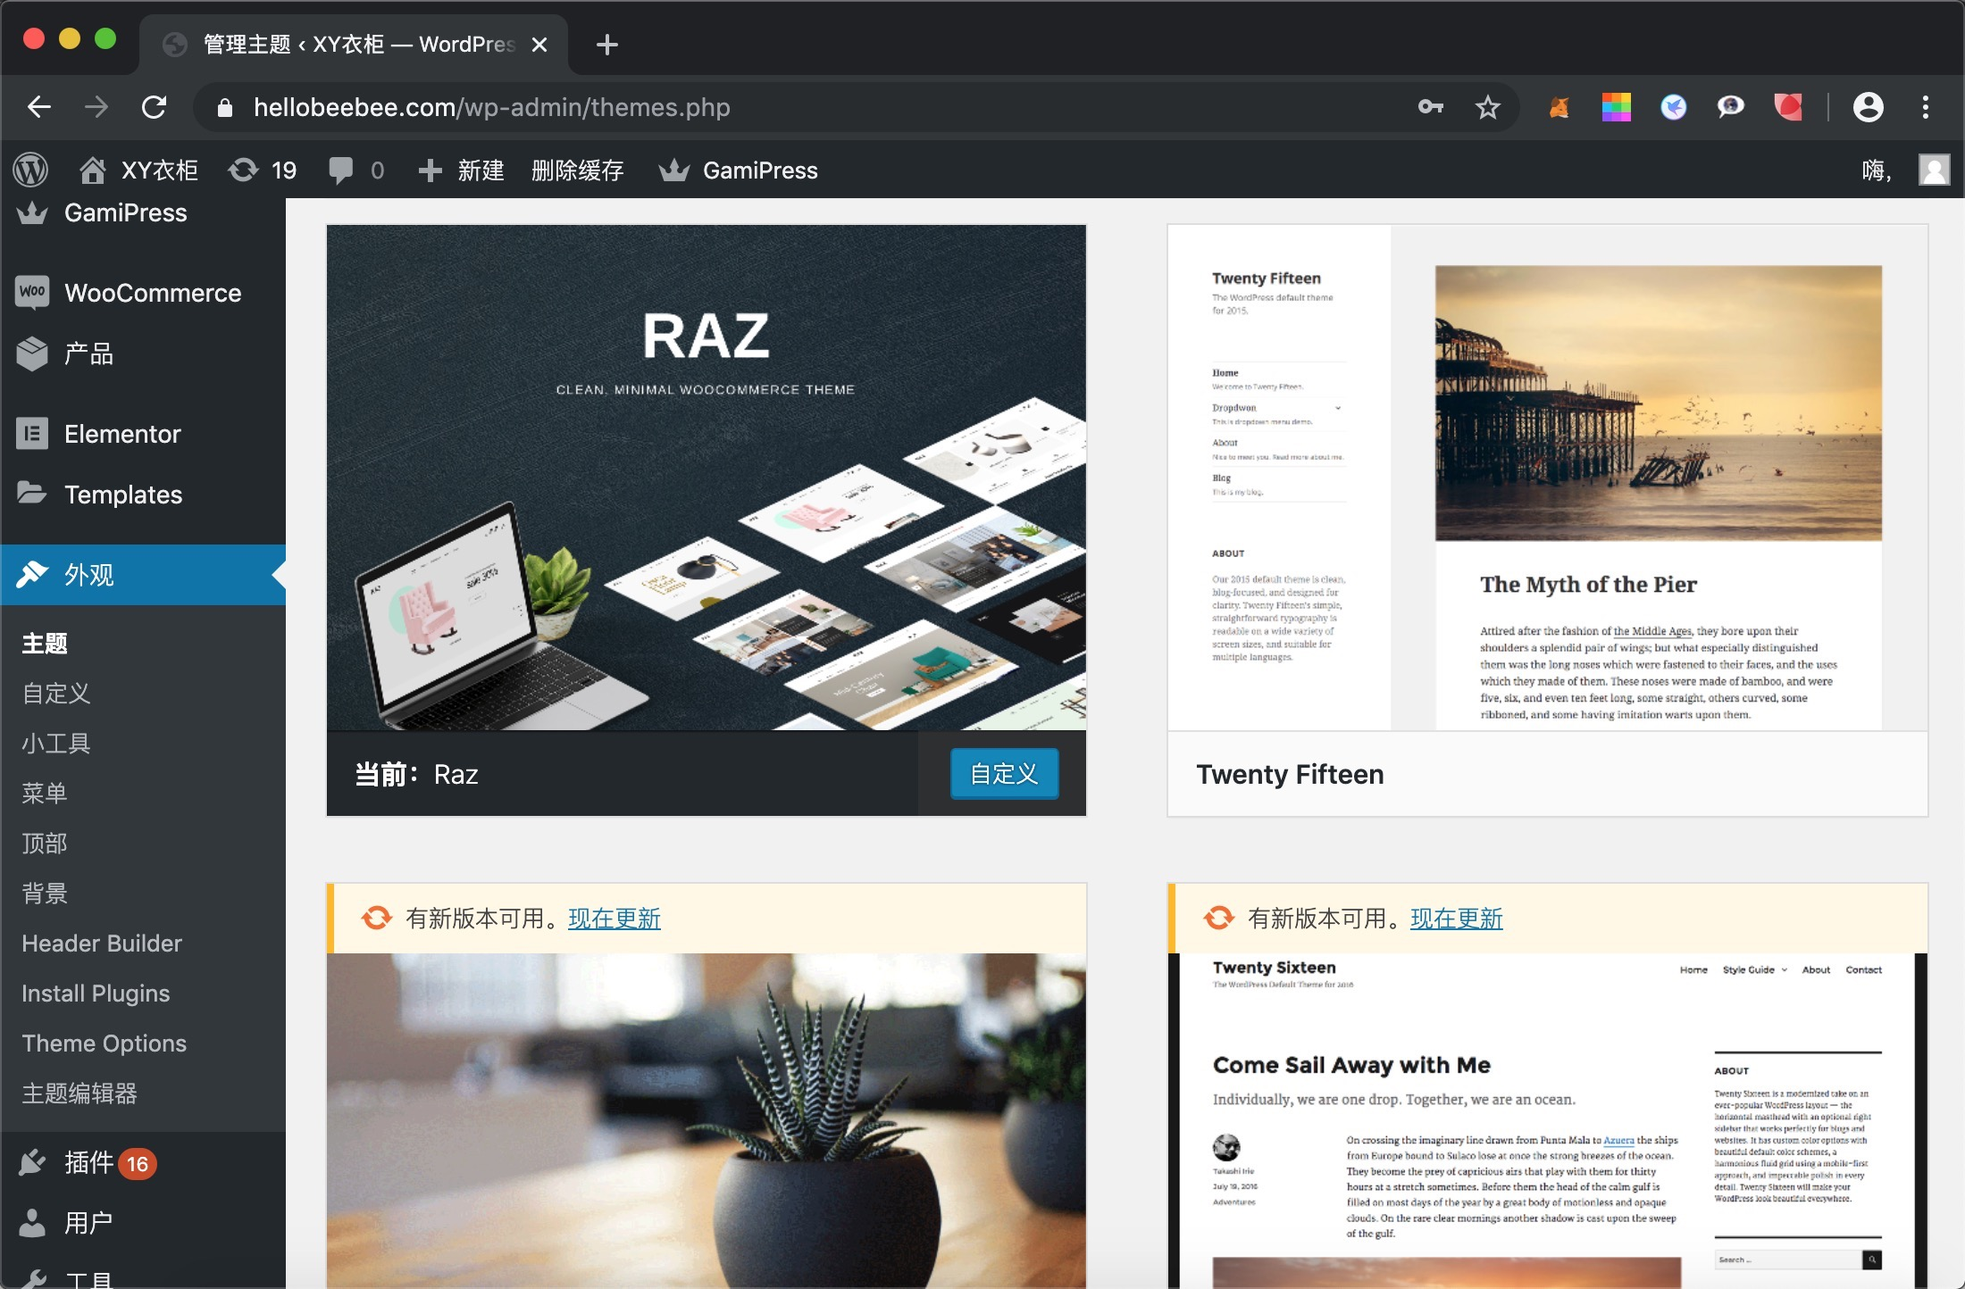1965x1289 pixels.
Task: Click the 自定义 button for Raz
Action: tap(1004, 773)
